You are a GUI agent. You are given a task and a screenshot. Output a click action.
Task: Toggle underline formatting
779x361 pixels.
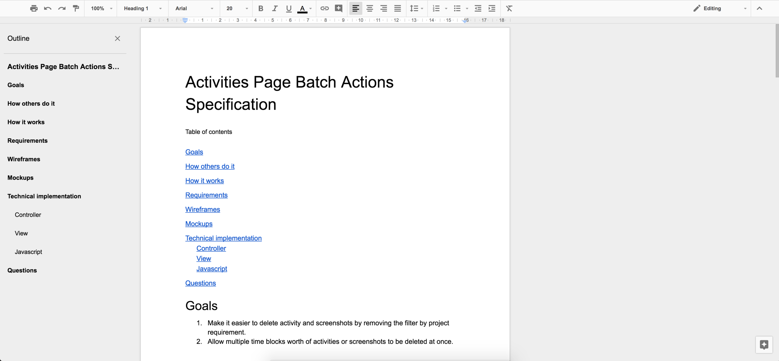pyautogui.click(x=289, y=8)
